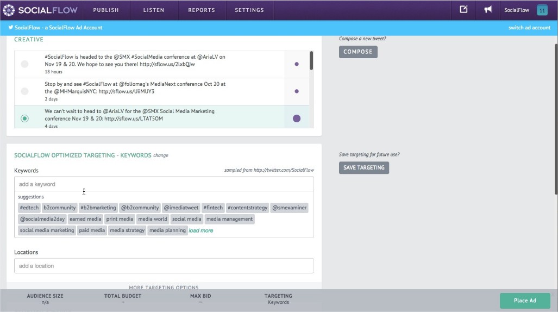Viewport: 558px width, 312px height.
Task: Add the #b2bmarketing suggestion
Action: click(x=98, y=208)
